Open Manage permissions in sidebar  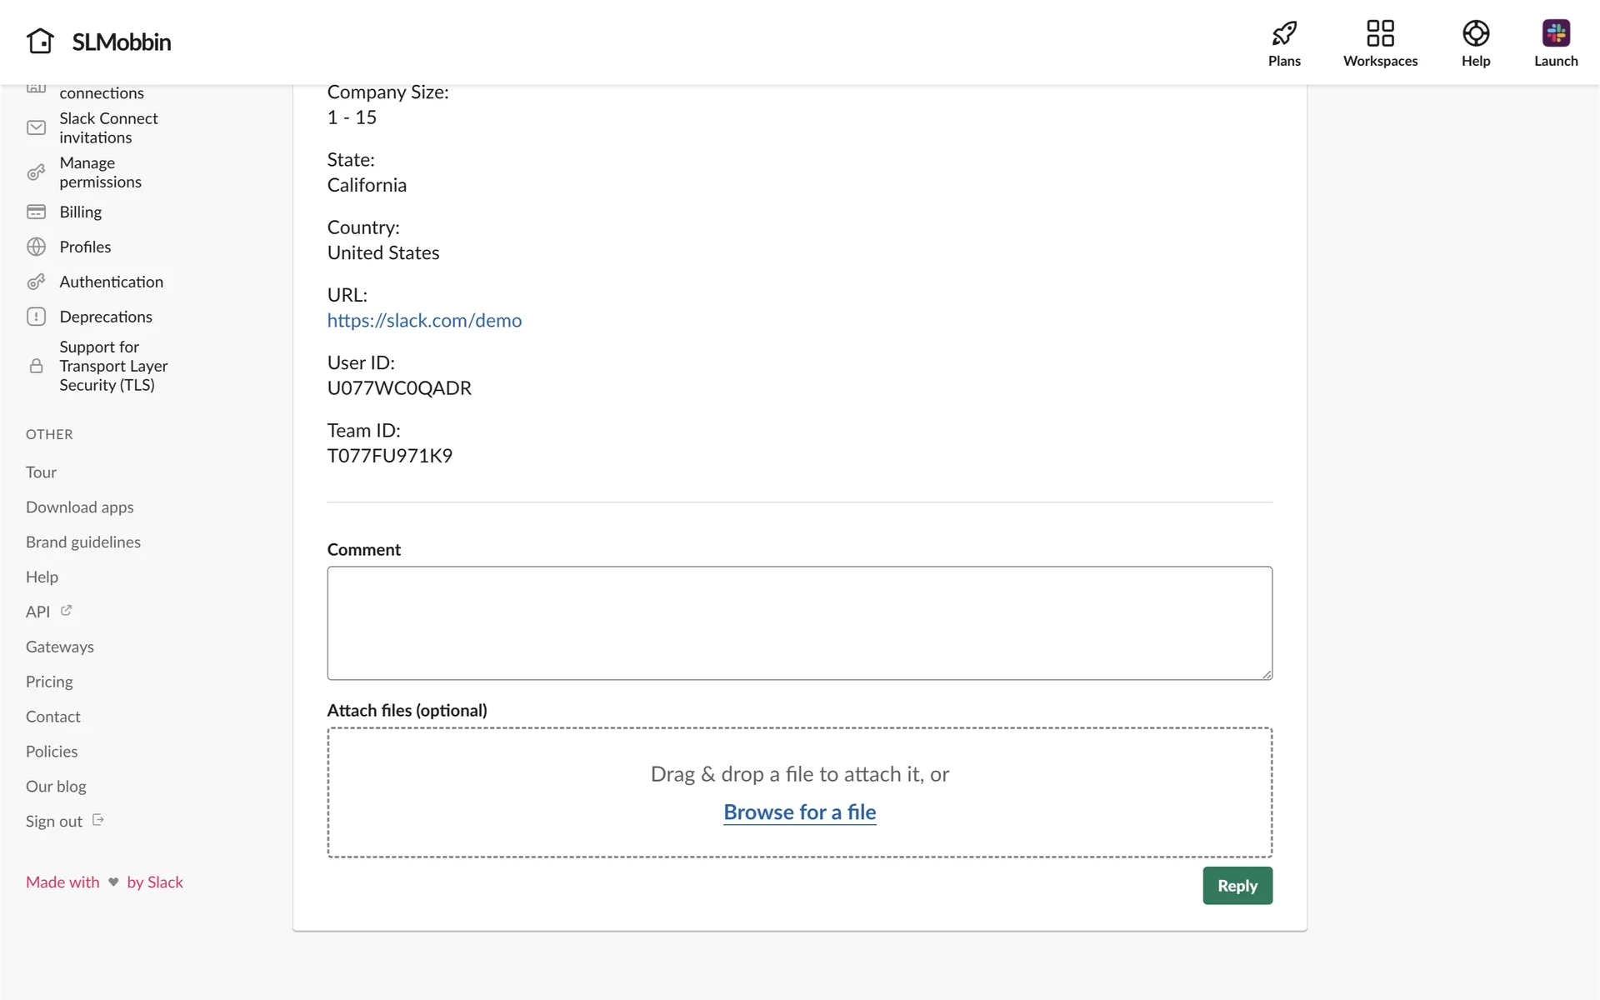click(100, 172)
